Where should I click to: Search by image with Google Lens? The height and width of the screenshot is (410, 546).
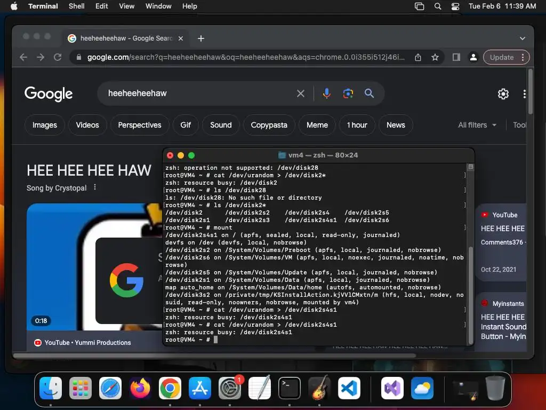(348, 93)
